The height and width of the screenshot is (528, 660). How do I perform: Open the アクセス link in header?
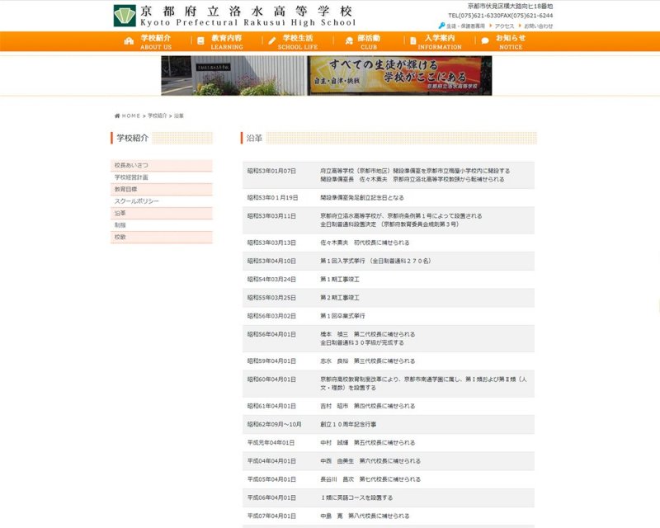(504, 26)
